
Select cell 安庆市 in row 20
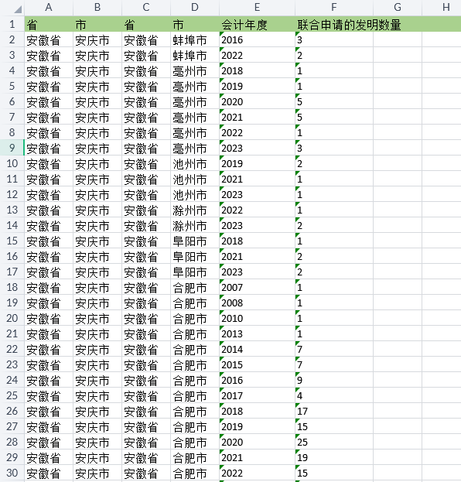tap(97, 318)
